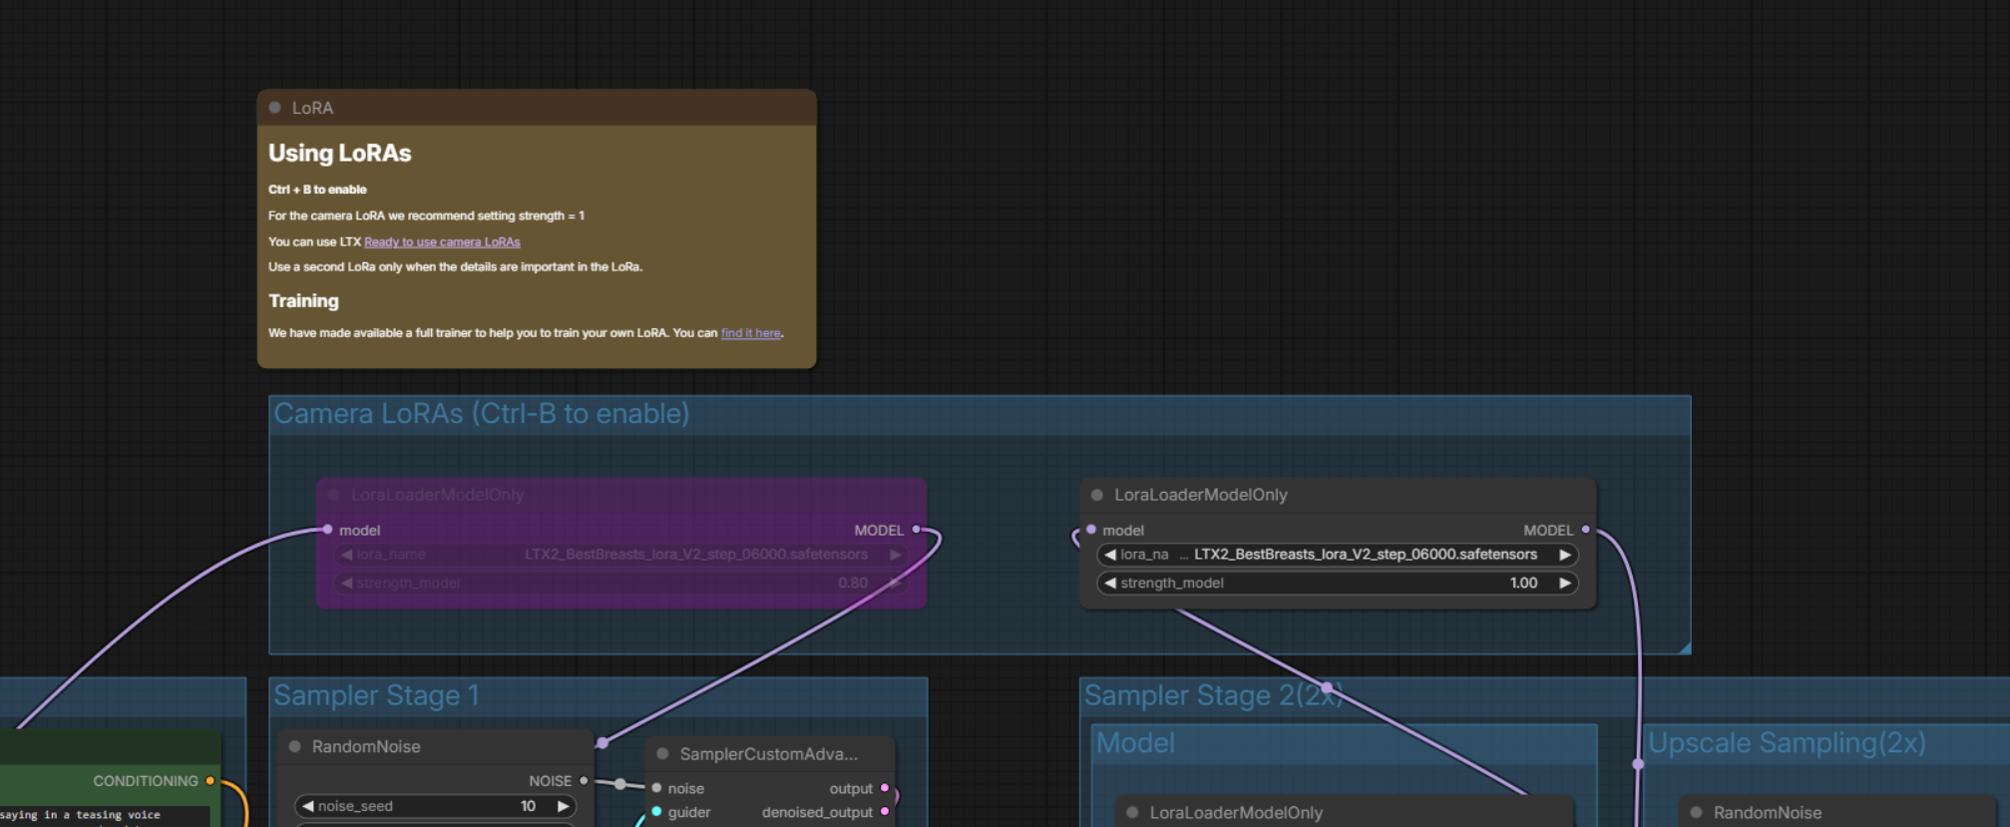The height and width of the screenshot is (827, 2010).
Task: Click the strength_model 1.00 value slider
Action: click(x=1337, y=584)
